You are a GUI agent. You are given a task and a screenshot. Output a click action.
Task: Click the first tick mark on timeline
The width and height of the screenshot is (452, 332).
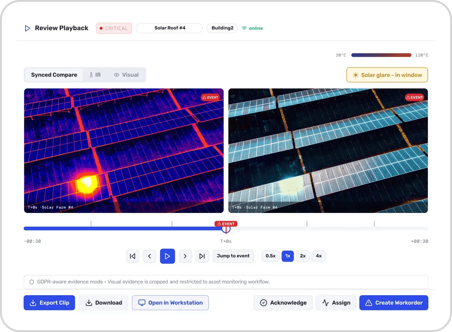[91, 224]
